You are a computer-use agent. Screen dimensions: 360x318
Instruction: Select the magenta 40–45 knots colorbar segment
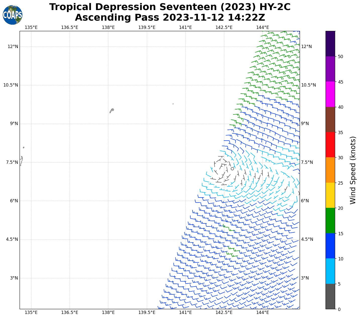330,94
